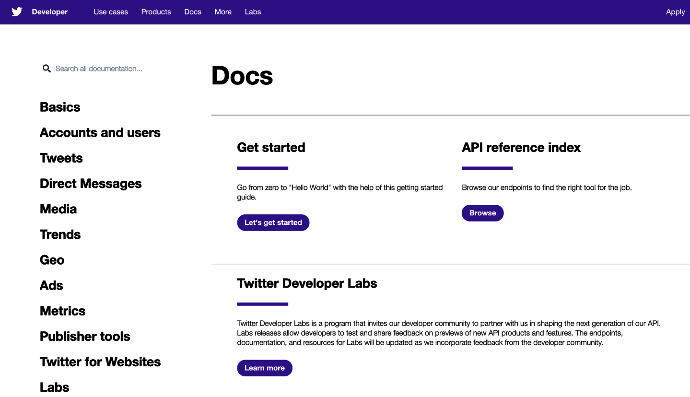Screen dimensions: 690x397
Task: Open Twitter for Websites section
Action: pyautogui.click(x=100, y=362)
